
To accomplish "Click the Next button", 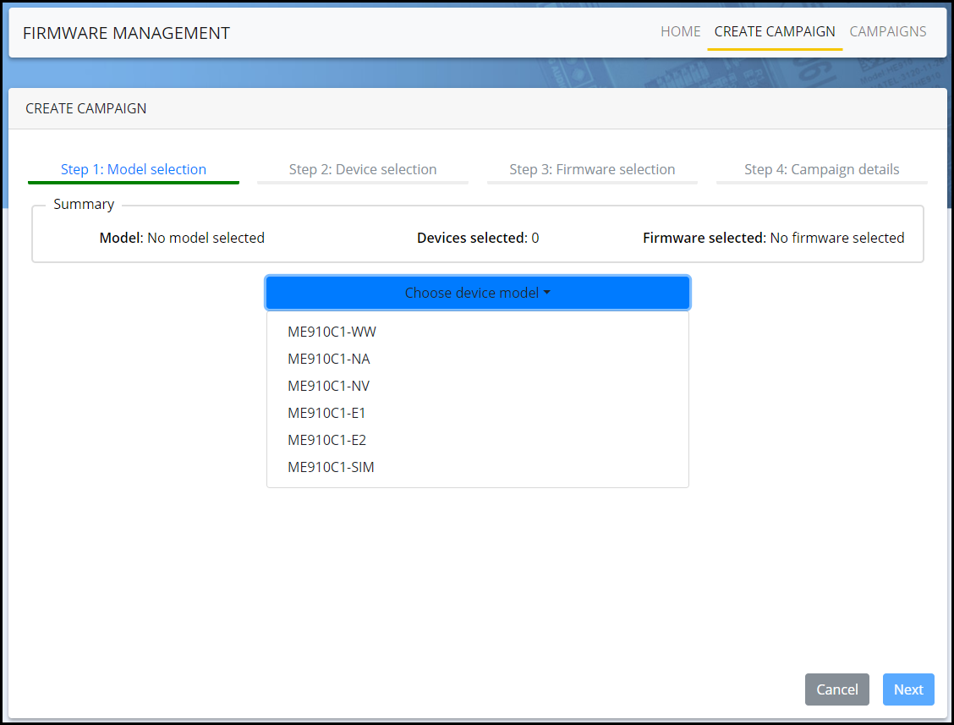I will (x=907, y=689).
